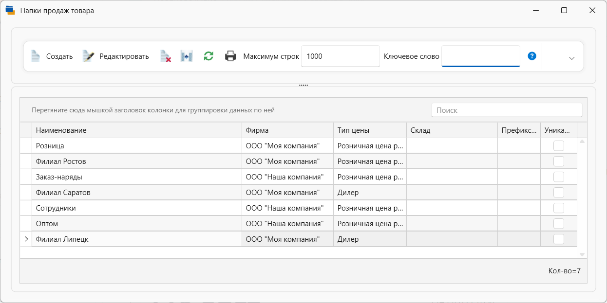This screenshot has height=303, width=607.
Task: Sort by the Префикс... column header
Action: 519,130
